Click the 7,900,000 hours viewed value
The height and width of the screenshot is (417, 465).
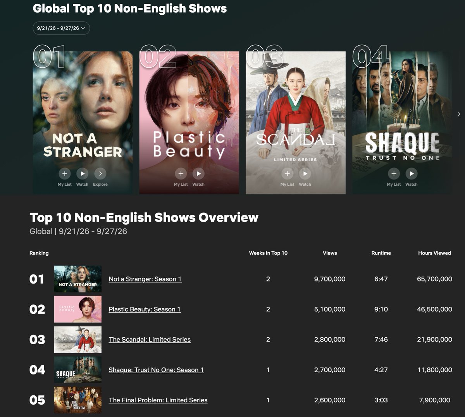pyautogui.click(x=435, y=400)
